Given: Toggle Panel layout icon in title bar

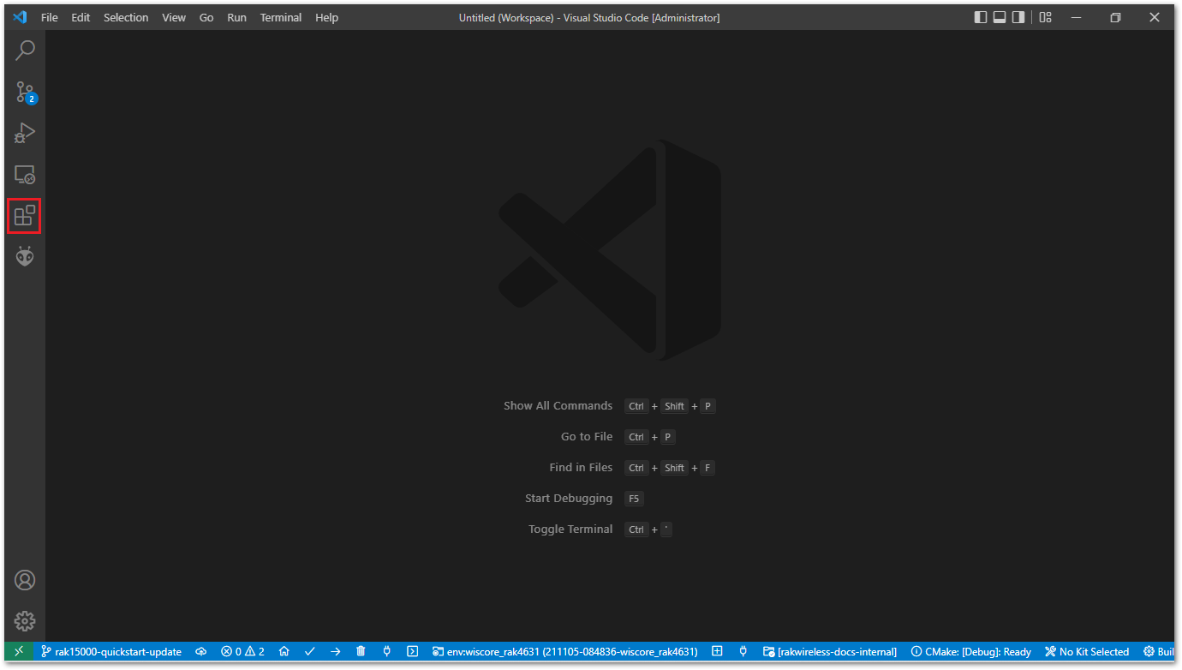Looking at the screenshot, I should pos(1000,17).
